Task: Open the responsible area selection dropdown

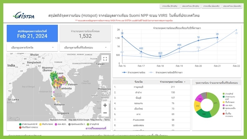Action: tap(85, 47)
